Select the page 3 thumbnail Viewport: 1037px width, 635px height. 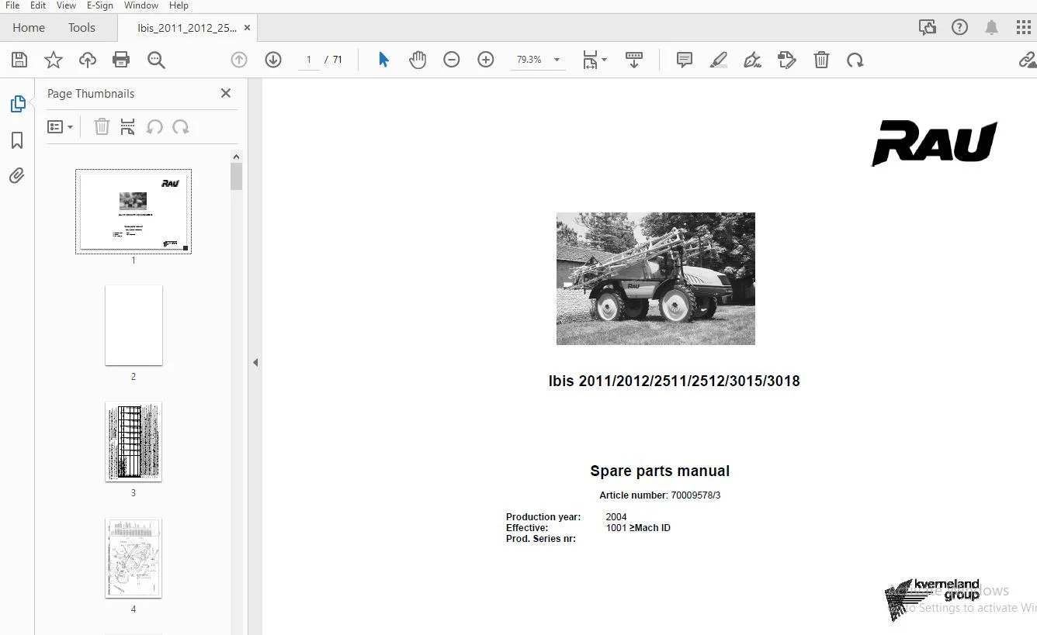[134, 441]
